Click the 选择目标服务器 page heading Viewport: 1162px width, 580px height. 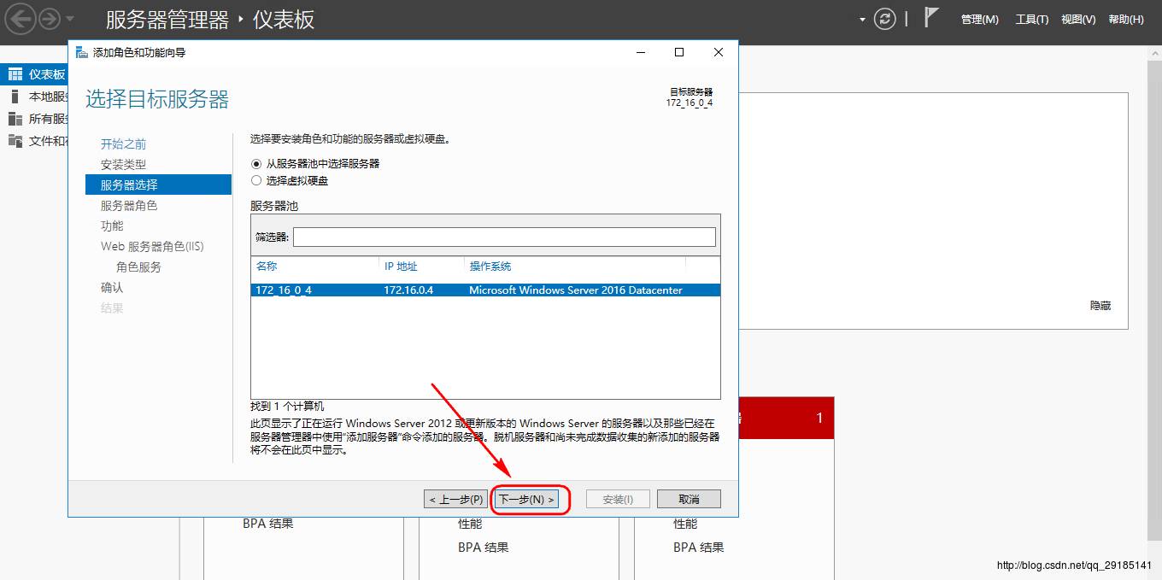[x=157, y=99]
